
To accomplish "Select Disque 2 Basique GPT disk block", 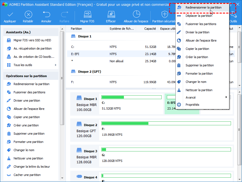I will coord(85,130).
